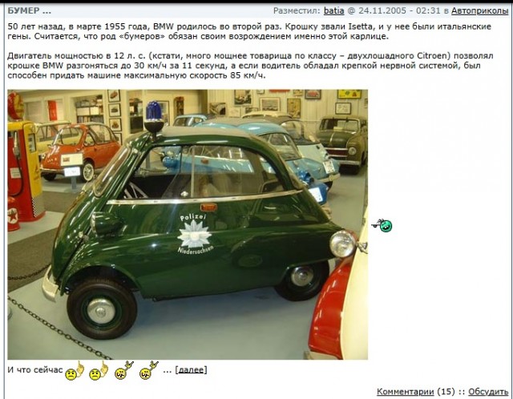Click the date '24.11.2005 - 02:31'
The width and height of the screenshot is (513, 399).
point(399,10)
